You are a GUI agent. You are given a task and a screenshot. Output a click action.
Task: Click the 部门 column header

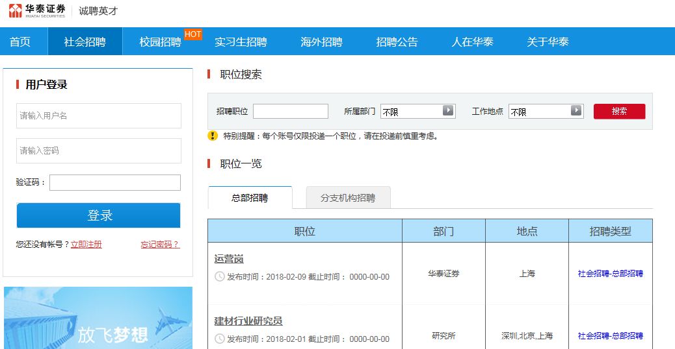coord(444,231)
